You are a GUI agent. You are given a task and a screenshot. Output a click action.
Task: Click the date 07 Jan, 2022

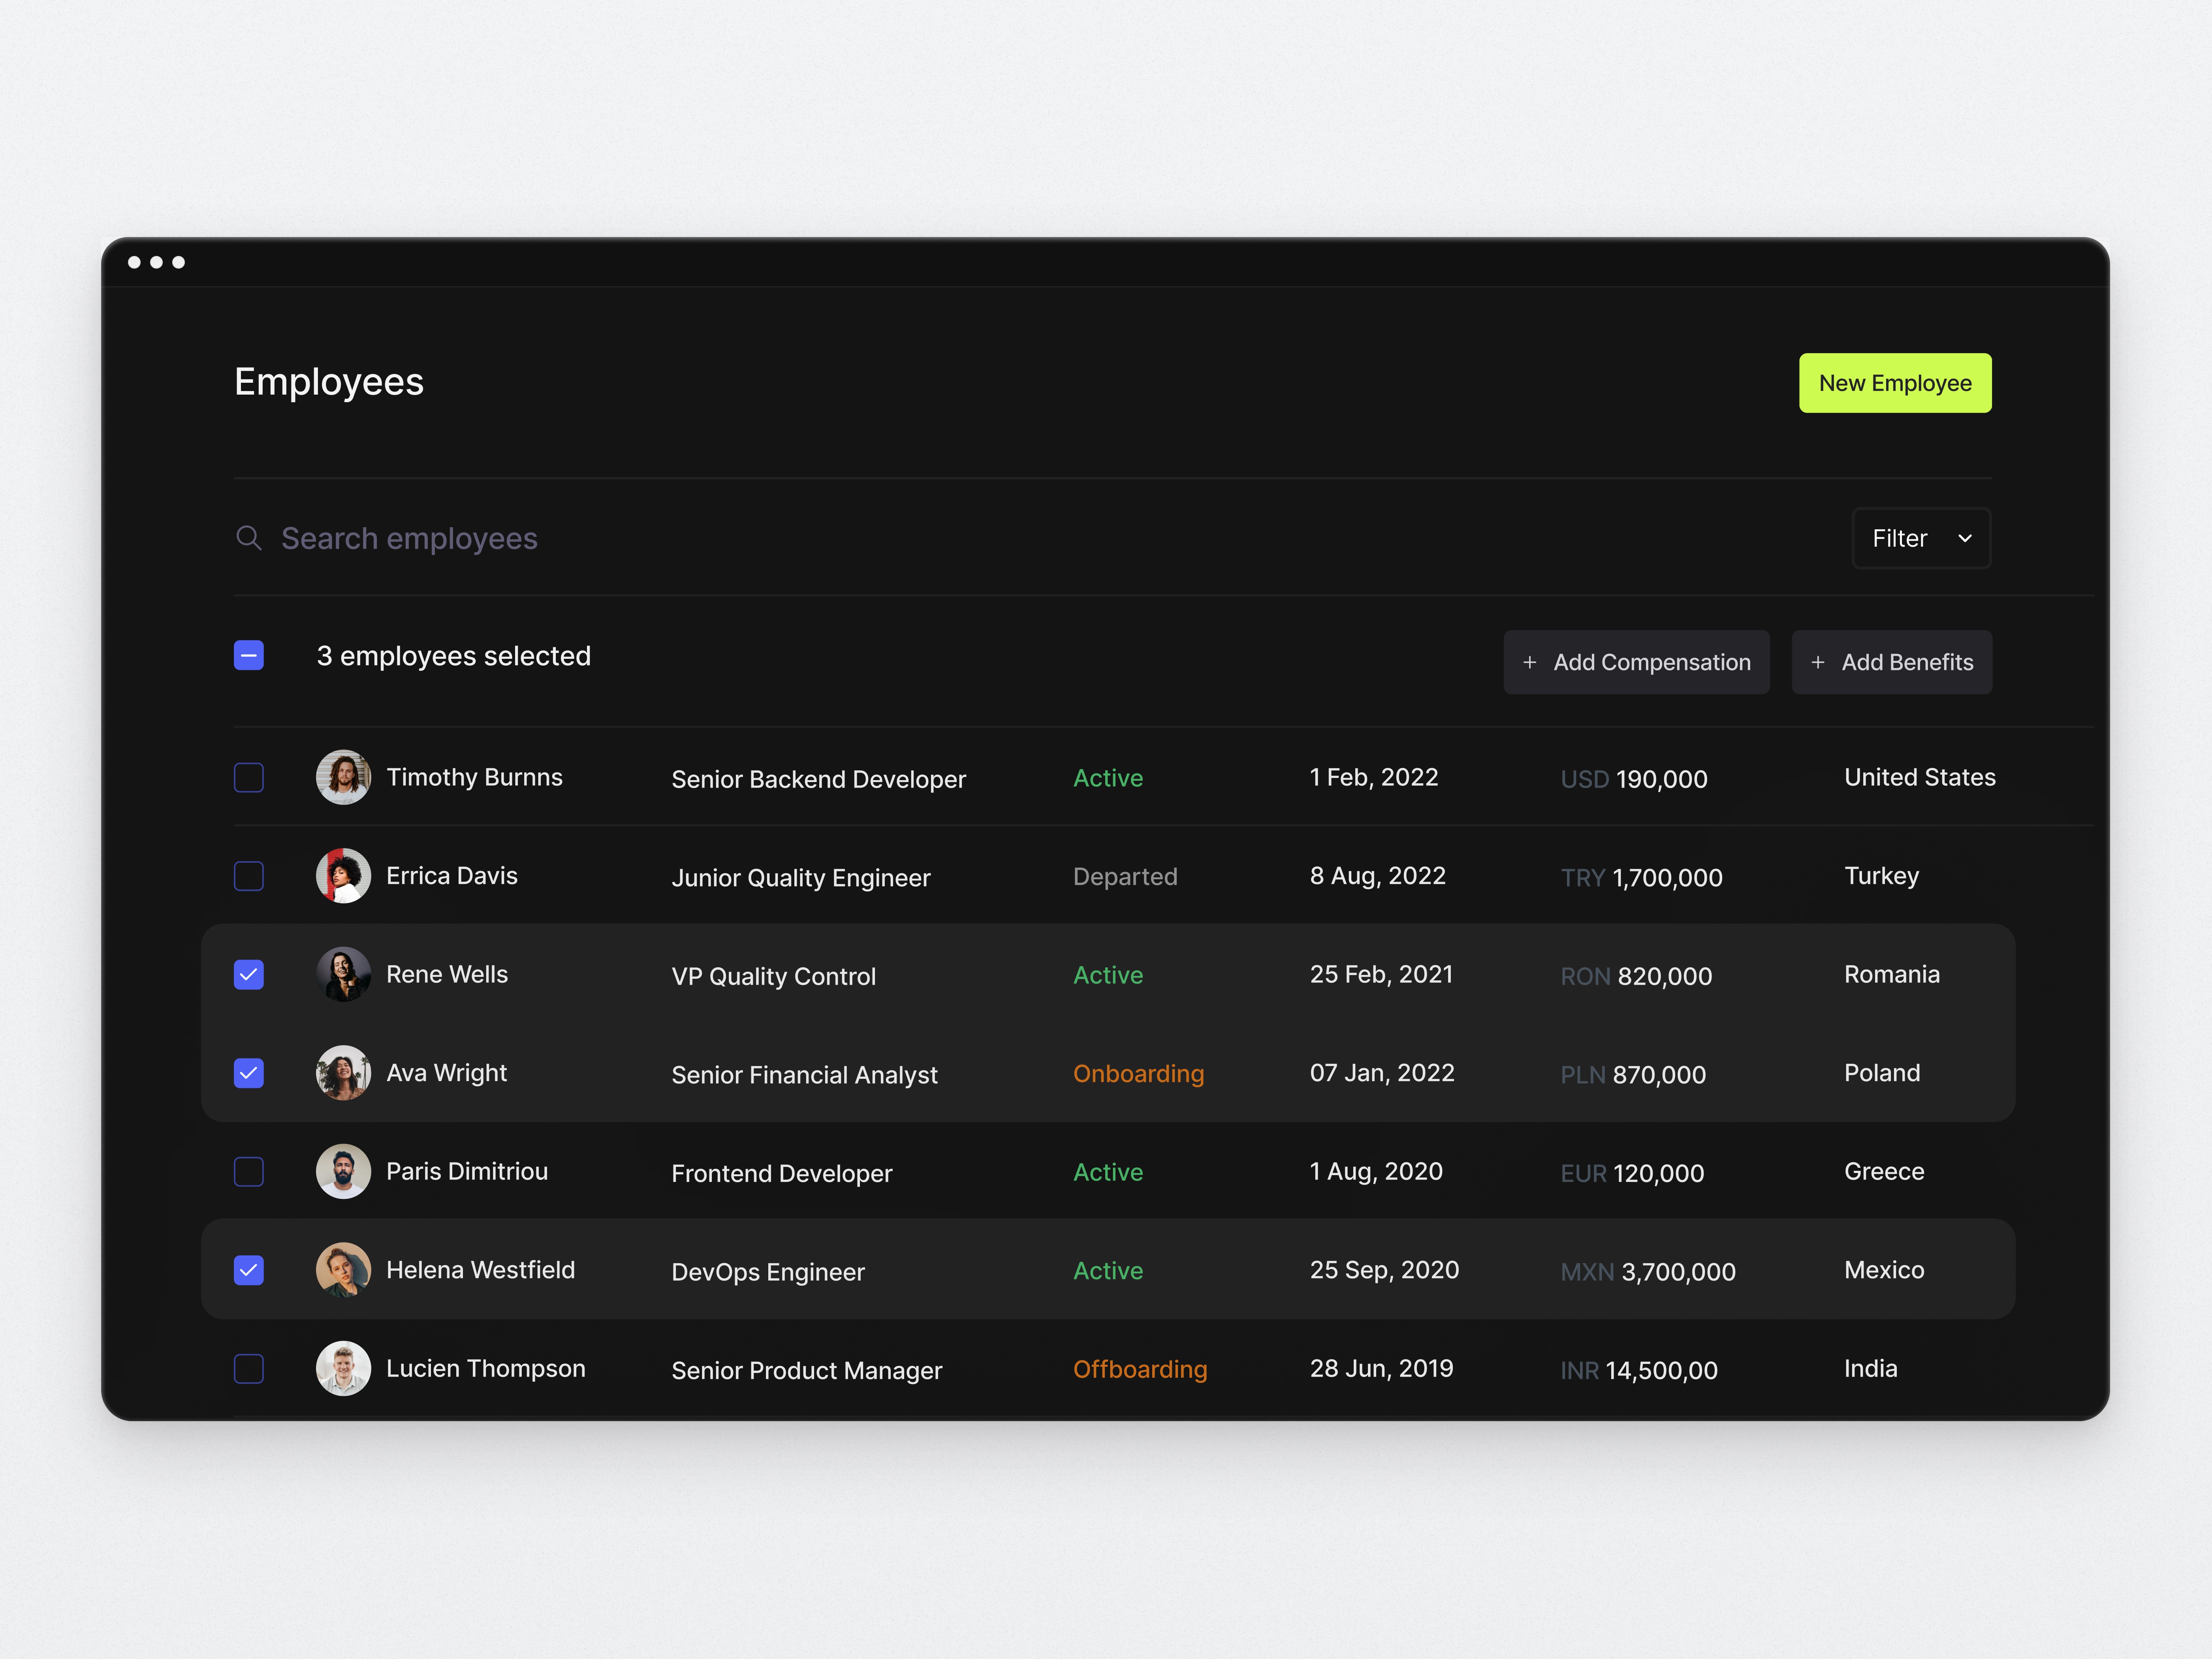[1382, 1073]
